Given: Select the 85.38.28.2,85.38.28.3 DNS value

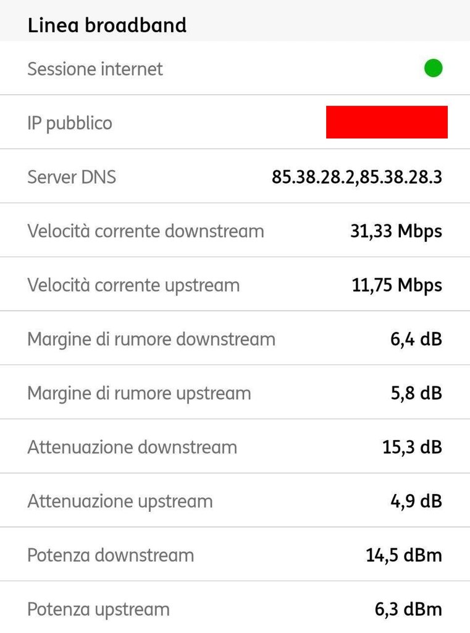Looking at the screenshot, I should [x=357, y=177].
